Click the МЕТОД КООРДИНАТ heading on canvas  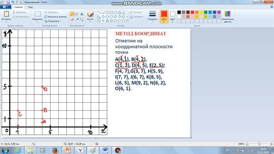click(x=140, y=33)
